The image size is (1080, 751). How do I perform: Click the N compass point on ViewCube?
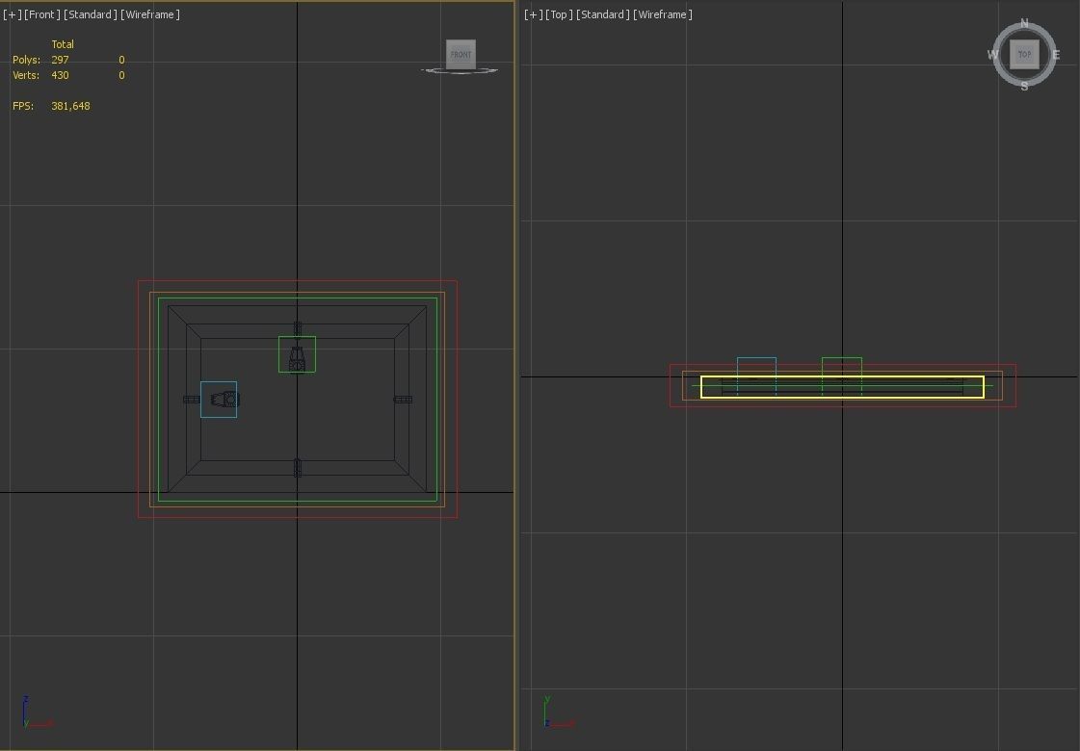(1024, 23)
